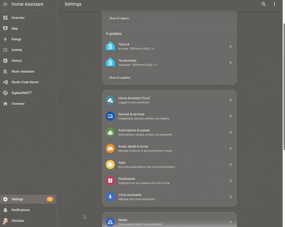Collapse the sidebar with the menu icon
The image size is (285, 227).
click(x=5, y=4)
